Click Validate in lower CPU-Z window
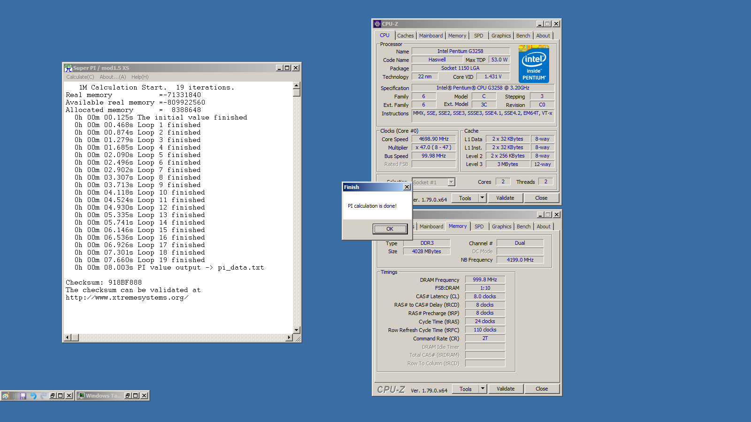 pos(506,389)
